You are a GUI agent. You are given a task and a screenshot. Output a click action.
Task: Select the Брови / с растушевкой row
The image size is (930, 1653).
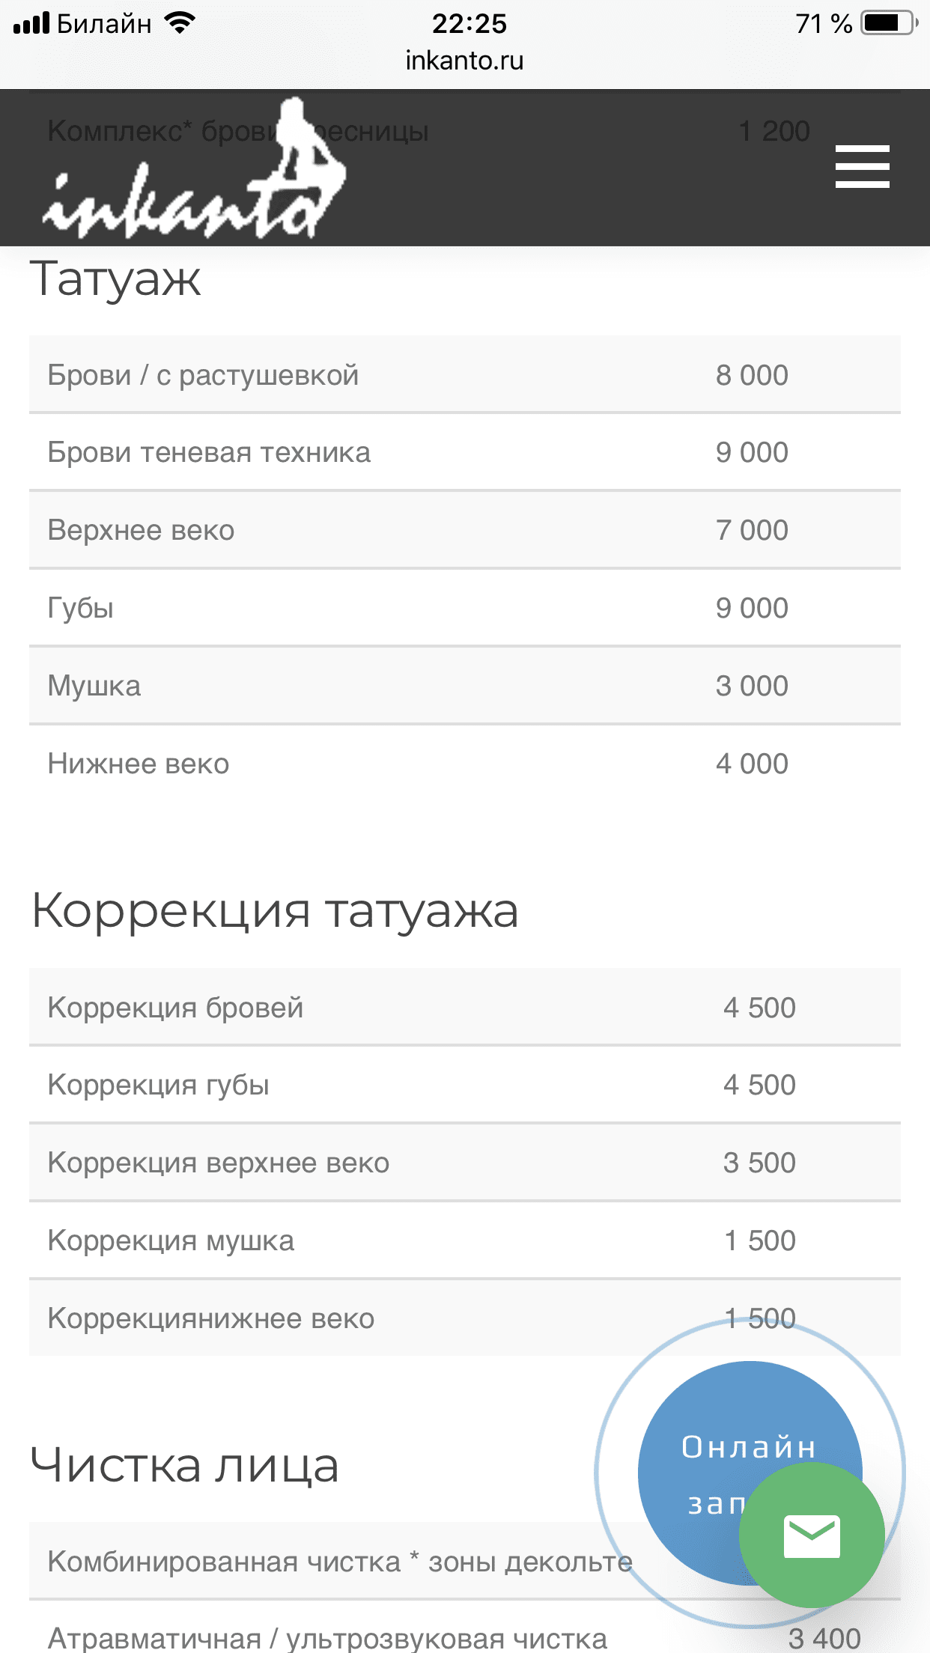[x=464, y=374]
